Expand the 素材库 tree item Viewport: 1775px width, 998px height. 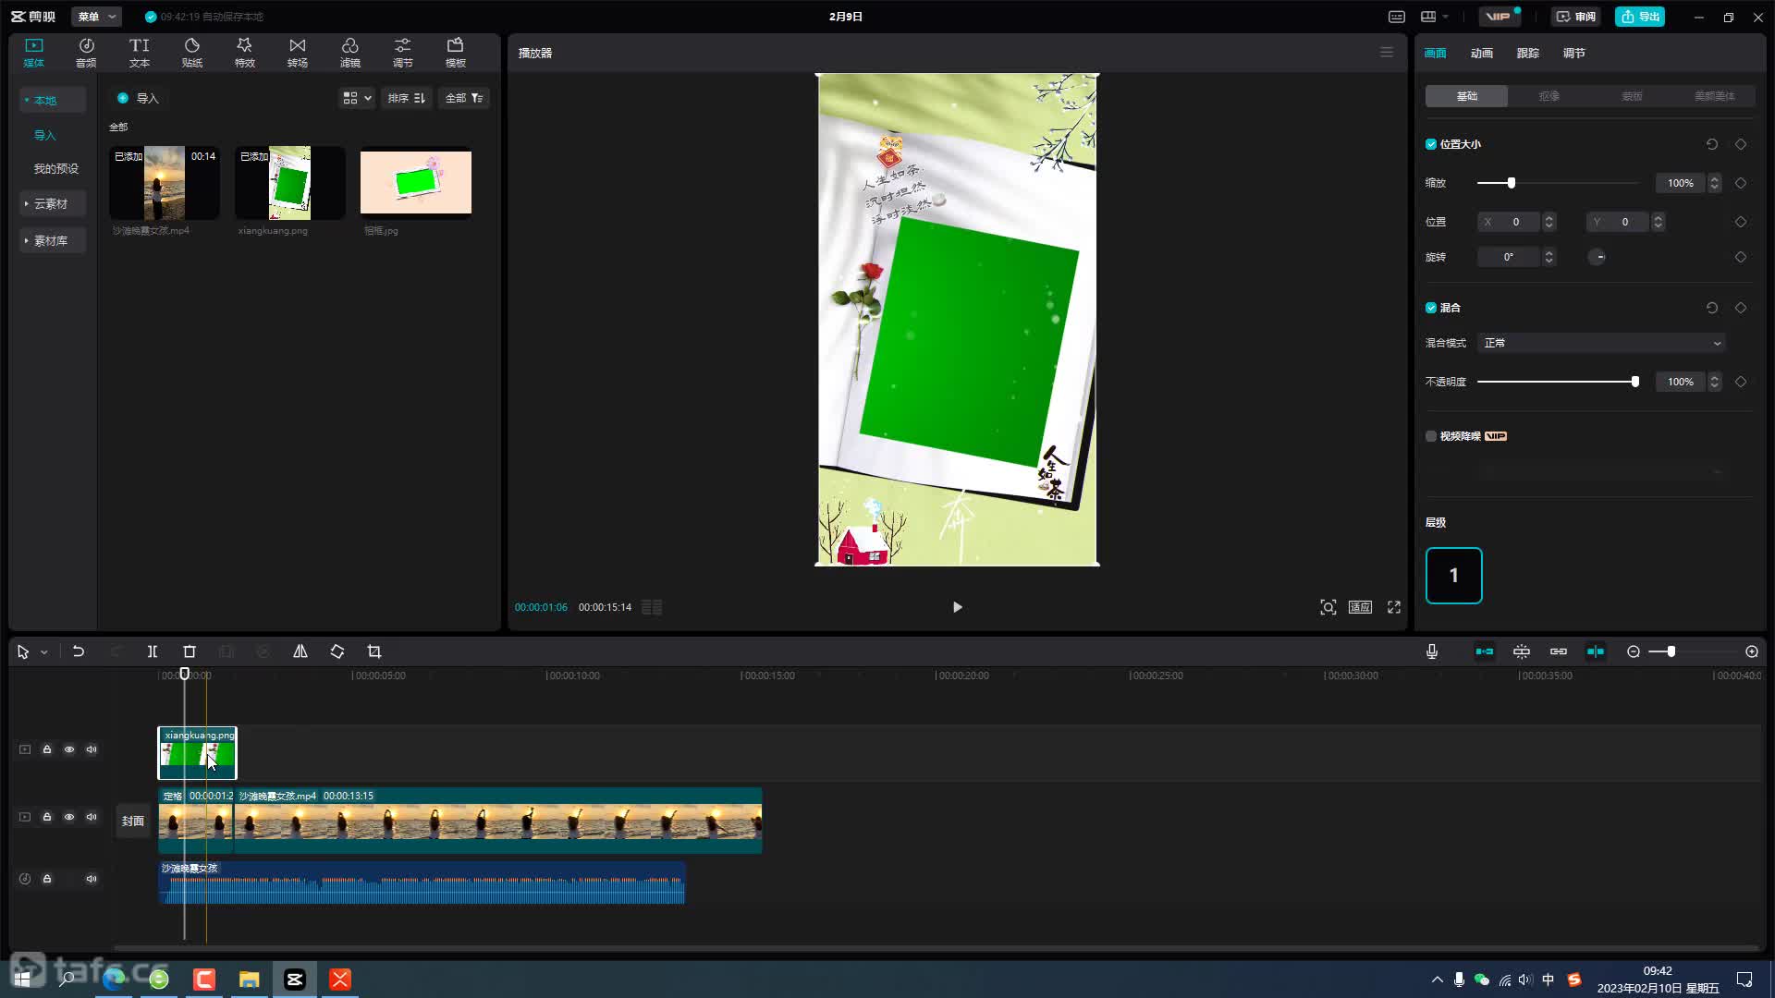tap(52, 240)
